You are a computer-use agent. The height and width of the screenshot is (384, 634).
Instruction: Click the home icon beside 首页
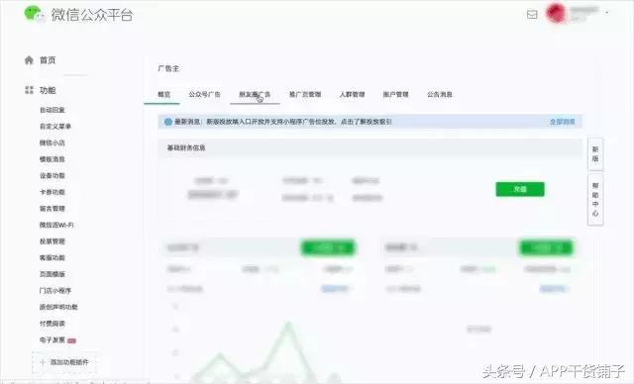[29, 60]
